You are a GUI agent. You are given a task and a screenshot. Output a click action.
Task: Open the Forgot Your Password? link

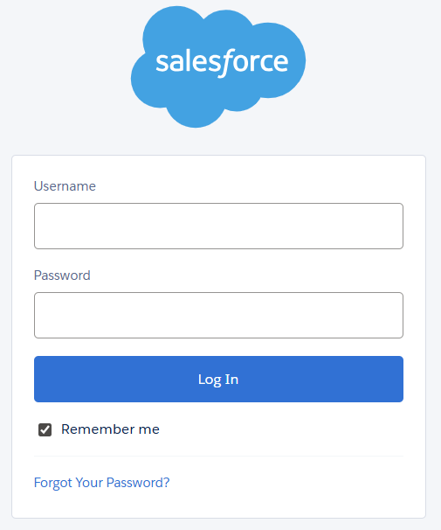click(101, 483)
